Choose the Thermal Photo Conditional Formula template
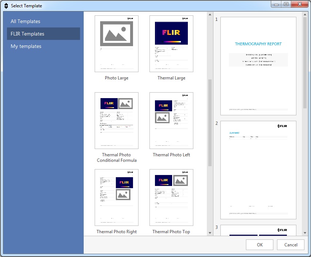Image resolution: width=311 pixels, height=257 pixels. pos(116,120)
